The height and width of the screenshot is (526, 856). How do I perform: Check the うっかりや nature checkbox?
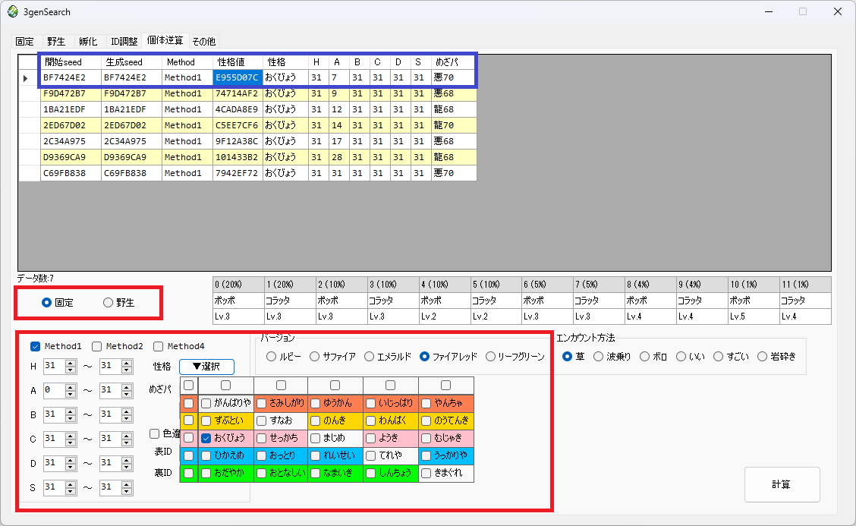click(x=426, y=456)
